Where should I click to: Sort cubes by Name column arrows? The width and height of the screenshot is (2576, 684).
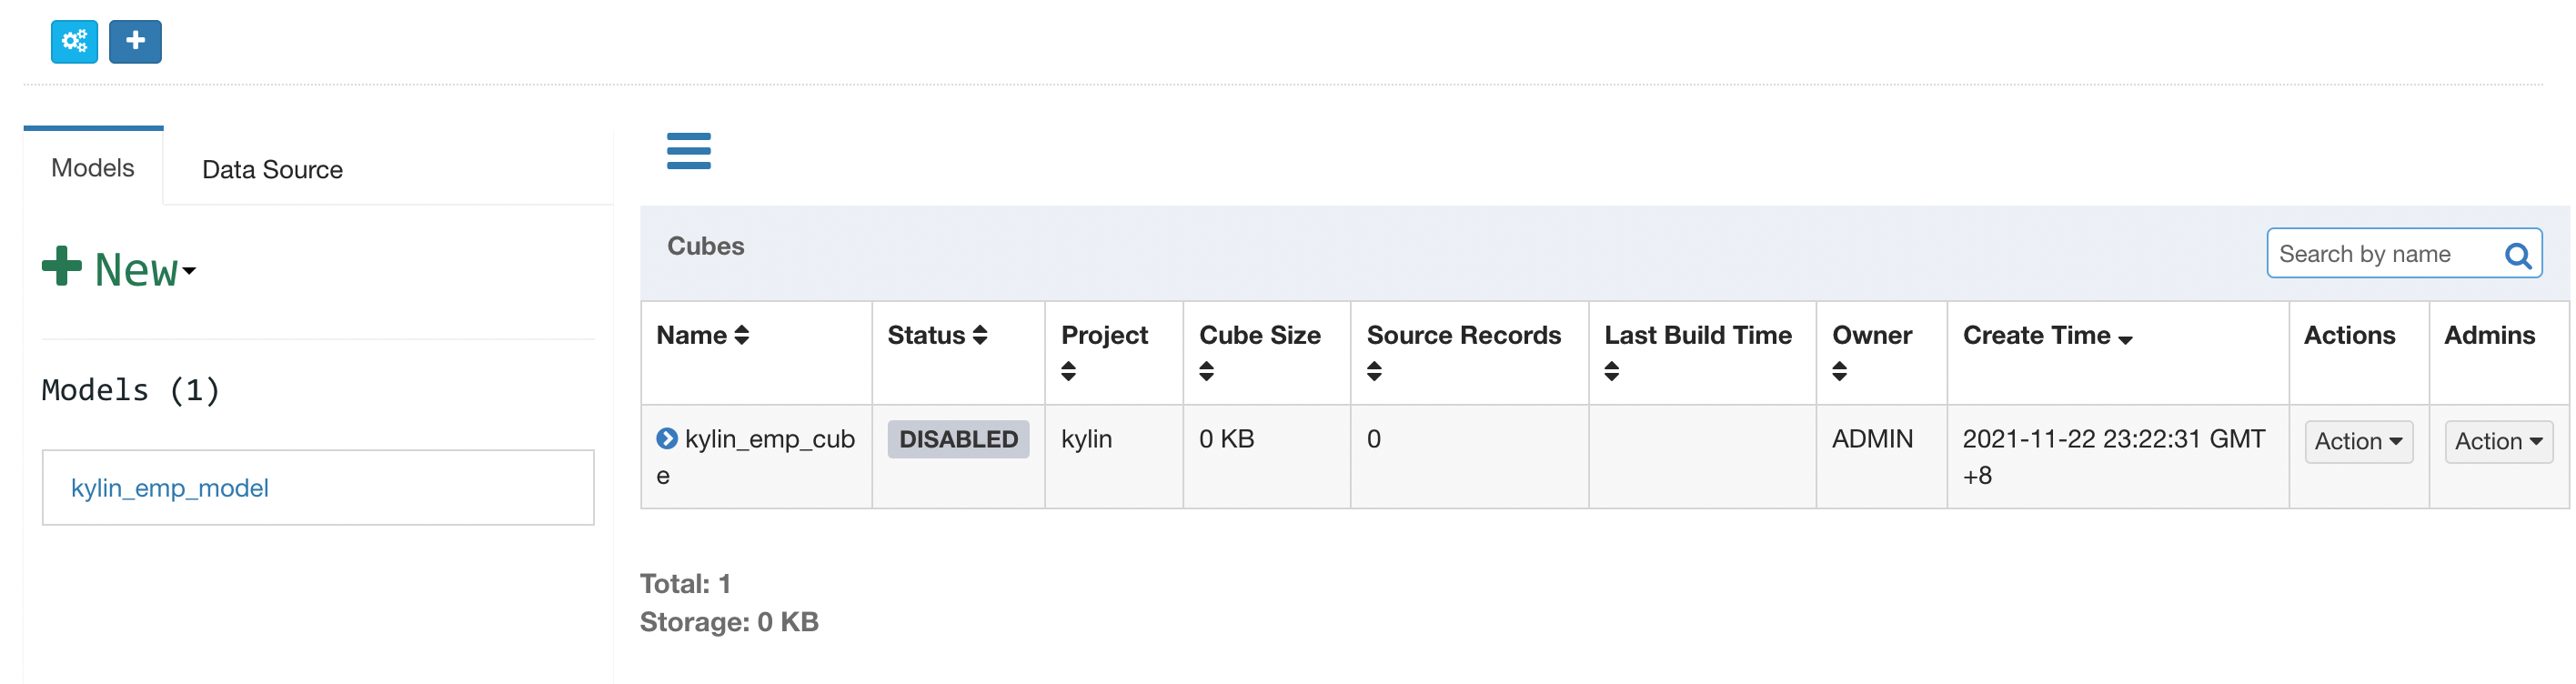[742, 335]
